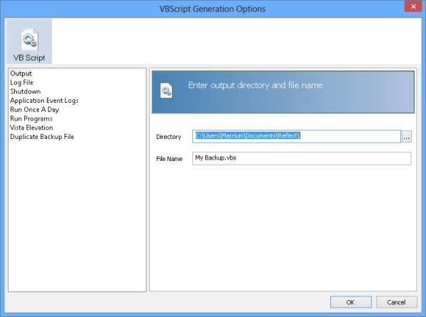Select Output in the options list
The width and height of the screenshot is (426, 317).
(x=21, y=74)
